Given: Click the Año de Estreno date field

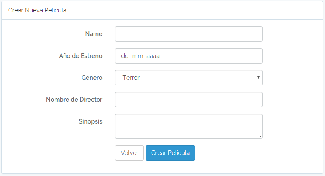Looking at the screenshot, I should (189, 56).
